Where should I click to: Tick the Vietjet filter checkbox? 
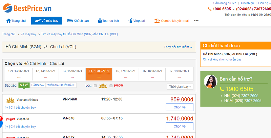pos(111,86)
